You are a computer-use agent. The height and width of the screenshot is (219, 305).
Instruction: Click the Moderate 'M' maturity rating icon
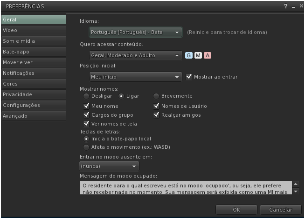pos(198,56)
